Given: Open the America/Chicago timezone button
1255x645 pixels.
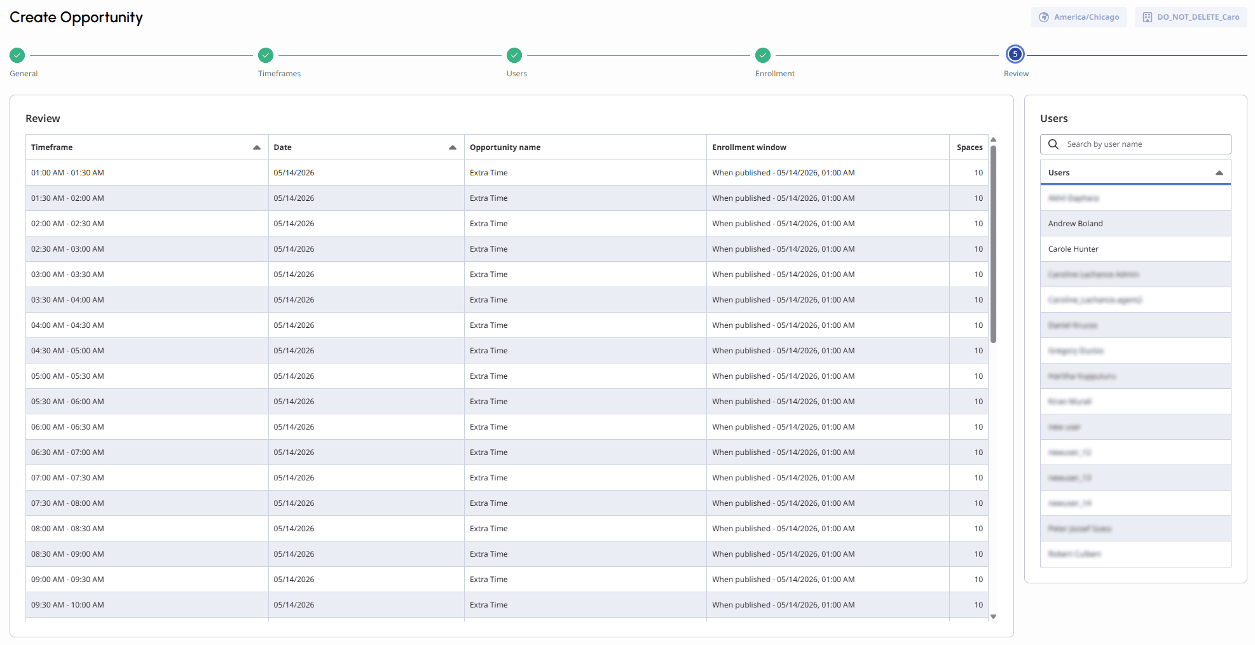Looking at the screenshot, I should pyautogui.click(x=1079, y=17).
